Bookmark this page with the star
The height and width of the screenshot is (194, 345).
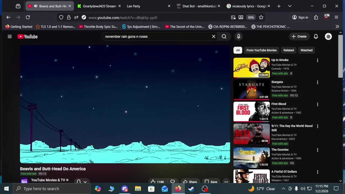pos(261,17)
